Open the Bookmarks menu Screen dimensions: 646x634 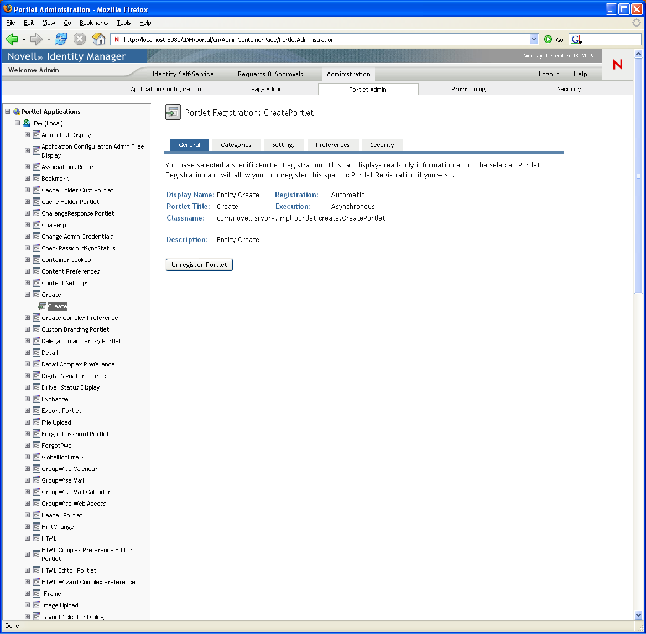pyautogui.click(x=93, y=23)
